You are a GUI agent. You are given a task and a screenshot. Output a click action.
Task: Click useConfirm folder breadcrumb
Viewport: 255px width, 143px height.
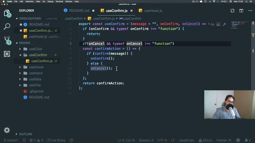pyautogui.click(x=74, y=19)
